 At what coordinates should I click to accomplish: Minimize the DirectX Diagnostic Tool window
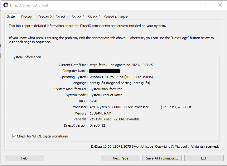[x=192, y=5]
